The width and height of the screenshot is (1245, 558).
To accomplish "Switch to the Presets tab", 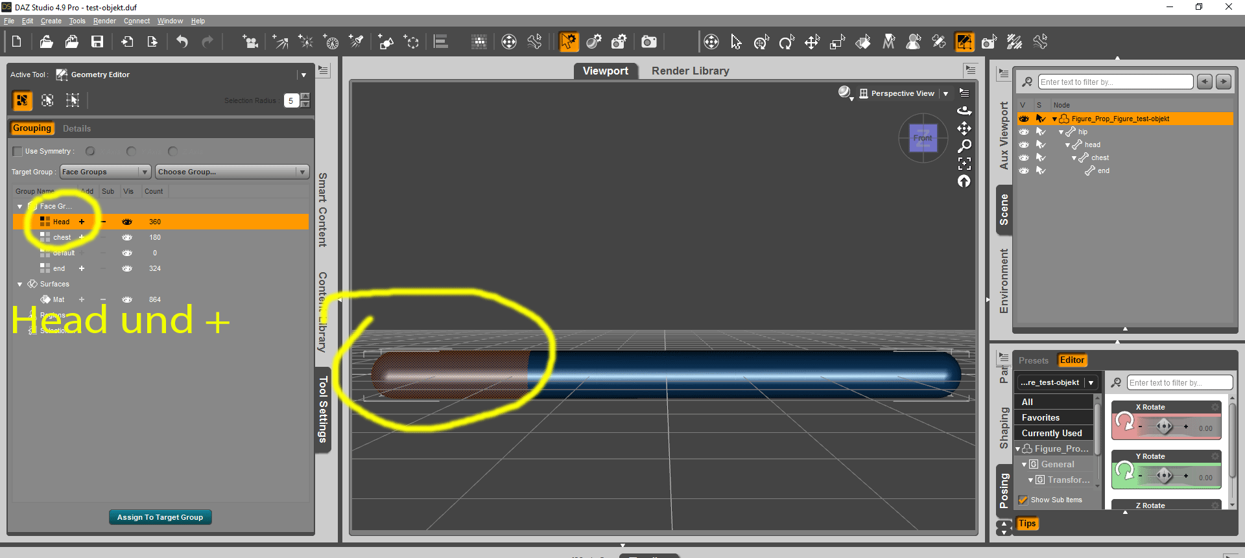I will pos(1034,361).
